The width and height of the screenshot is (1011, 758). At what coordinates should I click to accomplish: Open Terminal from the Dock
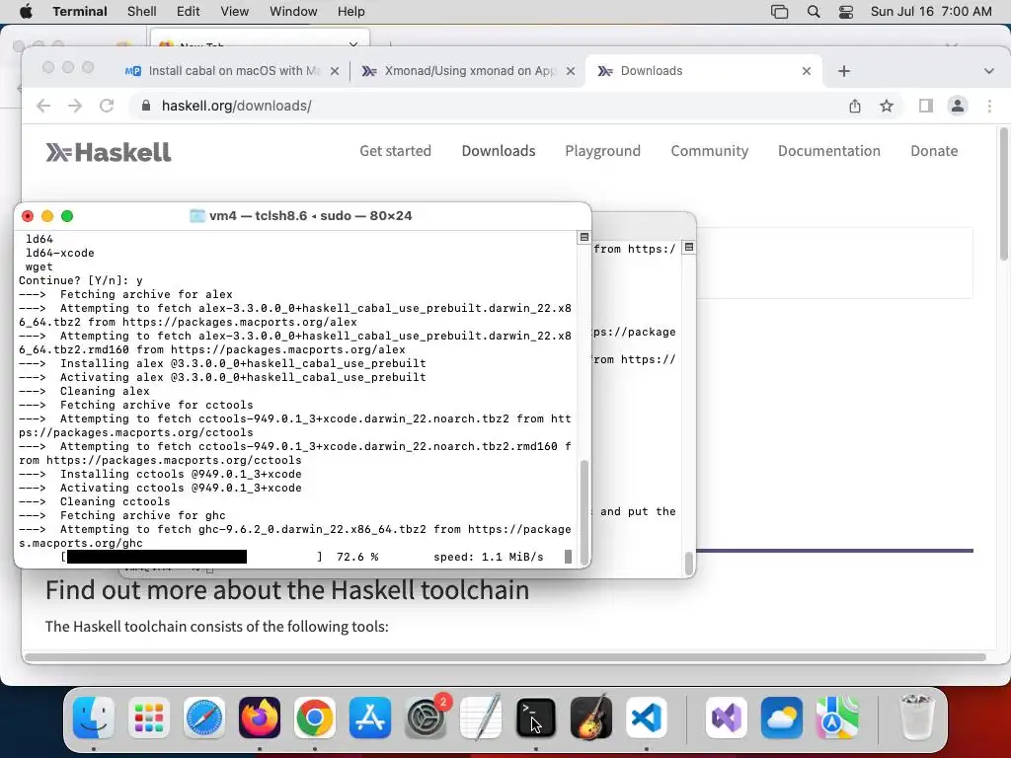(536, 718)
